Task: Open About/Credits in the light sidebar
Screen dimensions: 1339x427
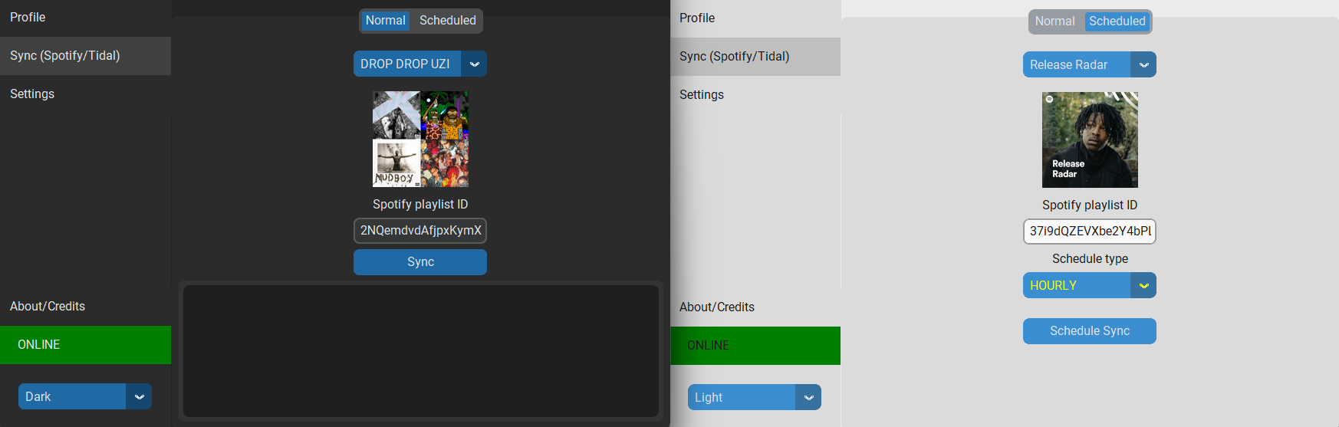Action: click(x=755, y=307)
